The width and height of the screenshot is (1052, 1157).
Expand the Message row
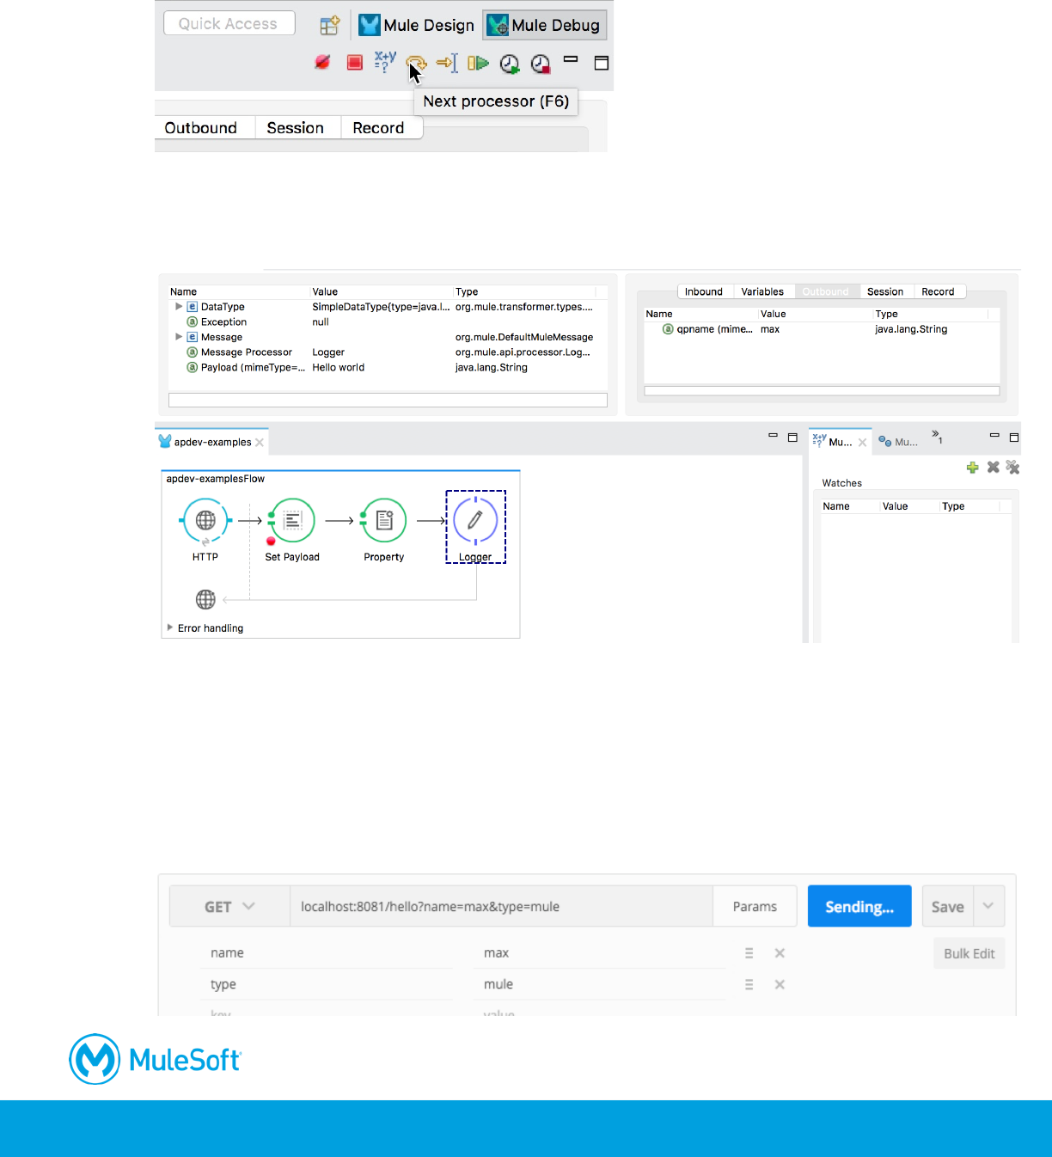(x=179, y=337)
